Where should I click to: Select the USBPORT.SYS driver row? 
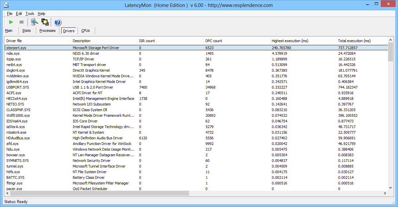pos(196,87)
